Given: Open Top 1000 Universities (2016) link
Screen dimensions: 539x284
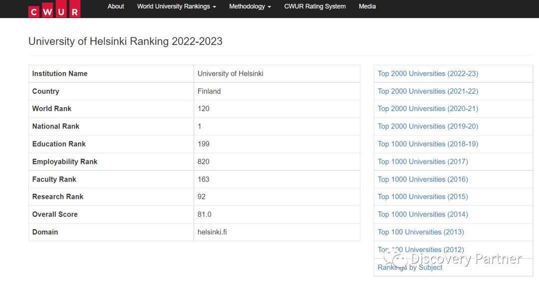Looking at the screenshot, I should [423, 179].
